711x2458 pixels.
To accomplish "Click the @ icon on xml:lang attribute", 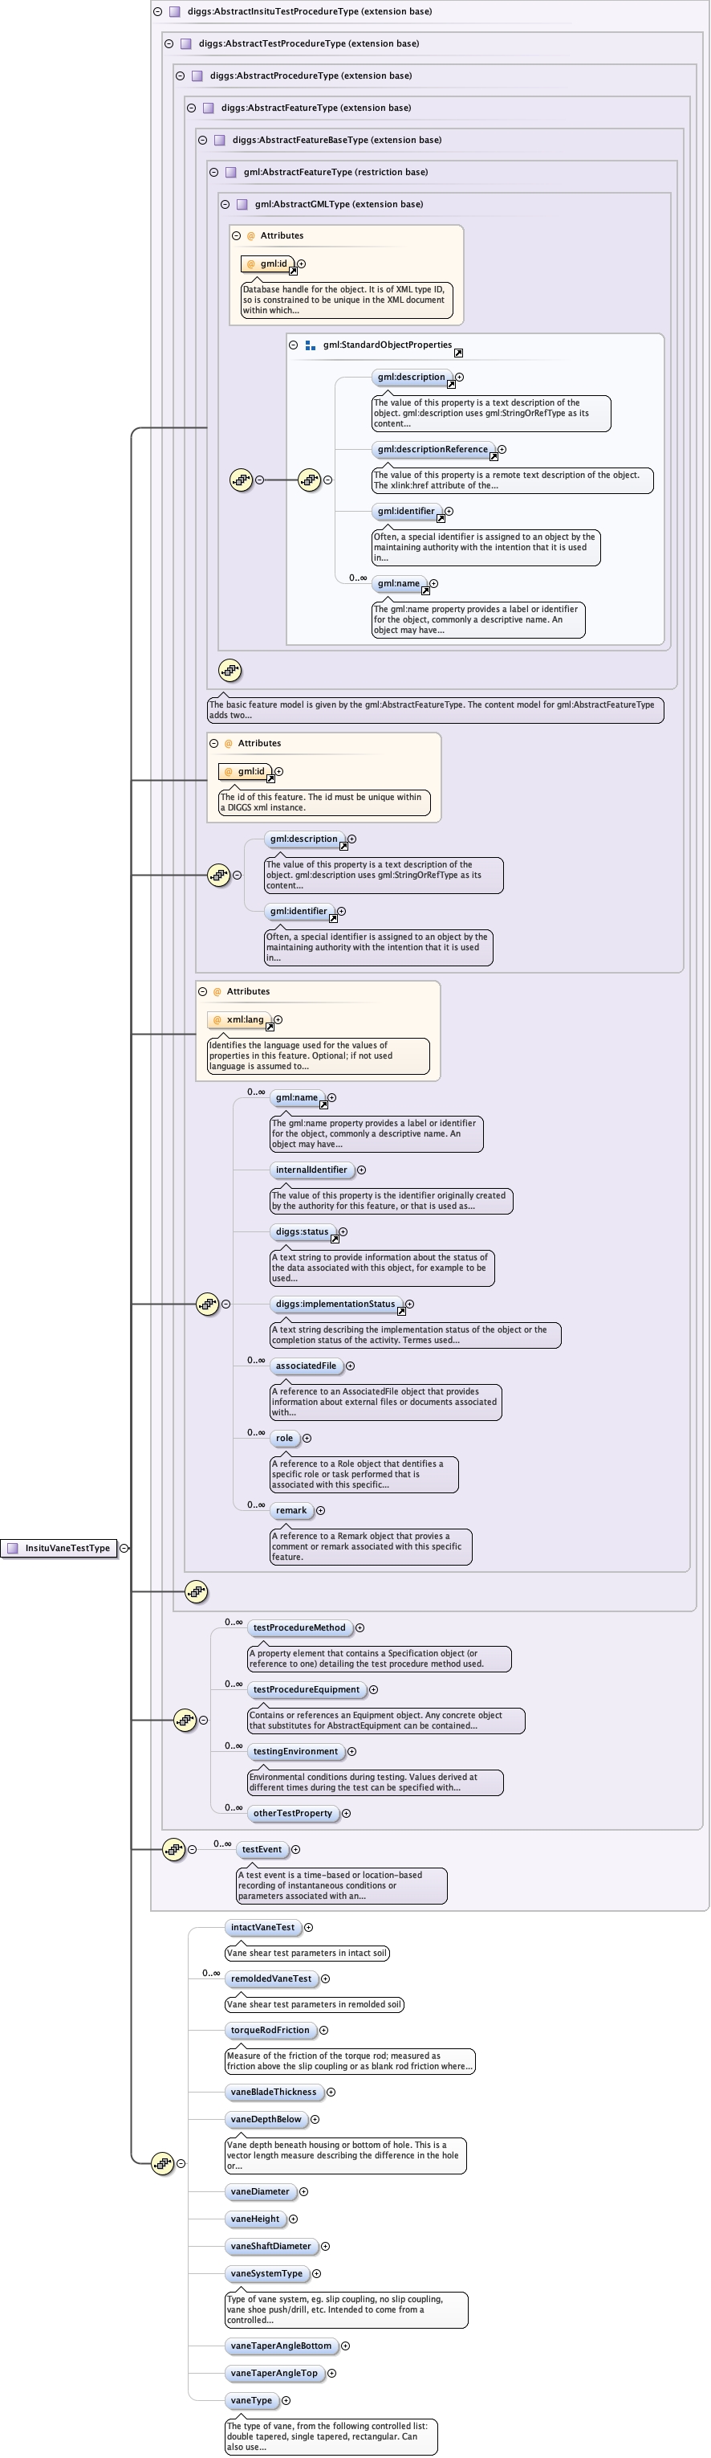I will point(217,1019).
